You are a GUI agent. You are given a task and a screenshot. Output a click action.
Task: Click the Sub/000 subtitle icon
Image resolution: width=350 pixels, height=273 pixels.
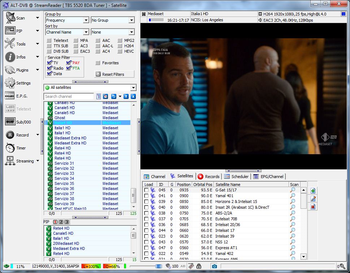(10, 122)
